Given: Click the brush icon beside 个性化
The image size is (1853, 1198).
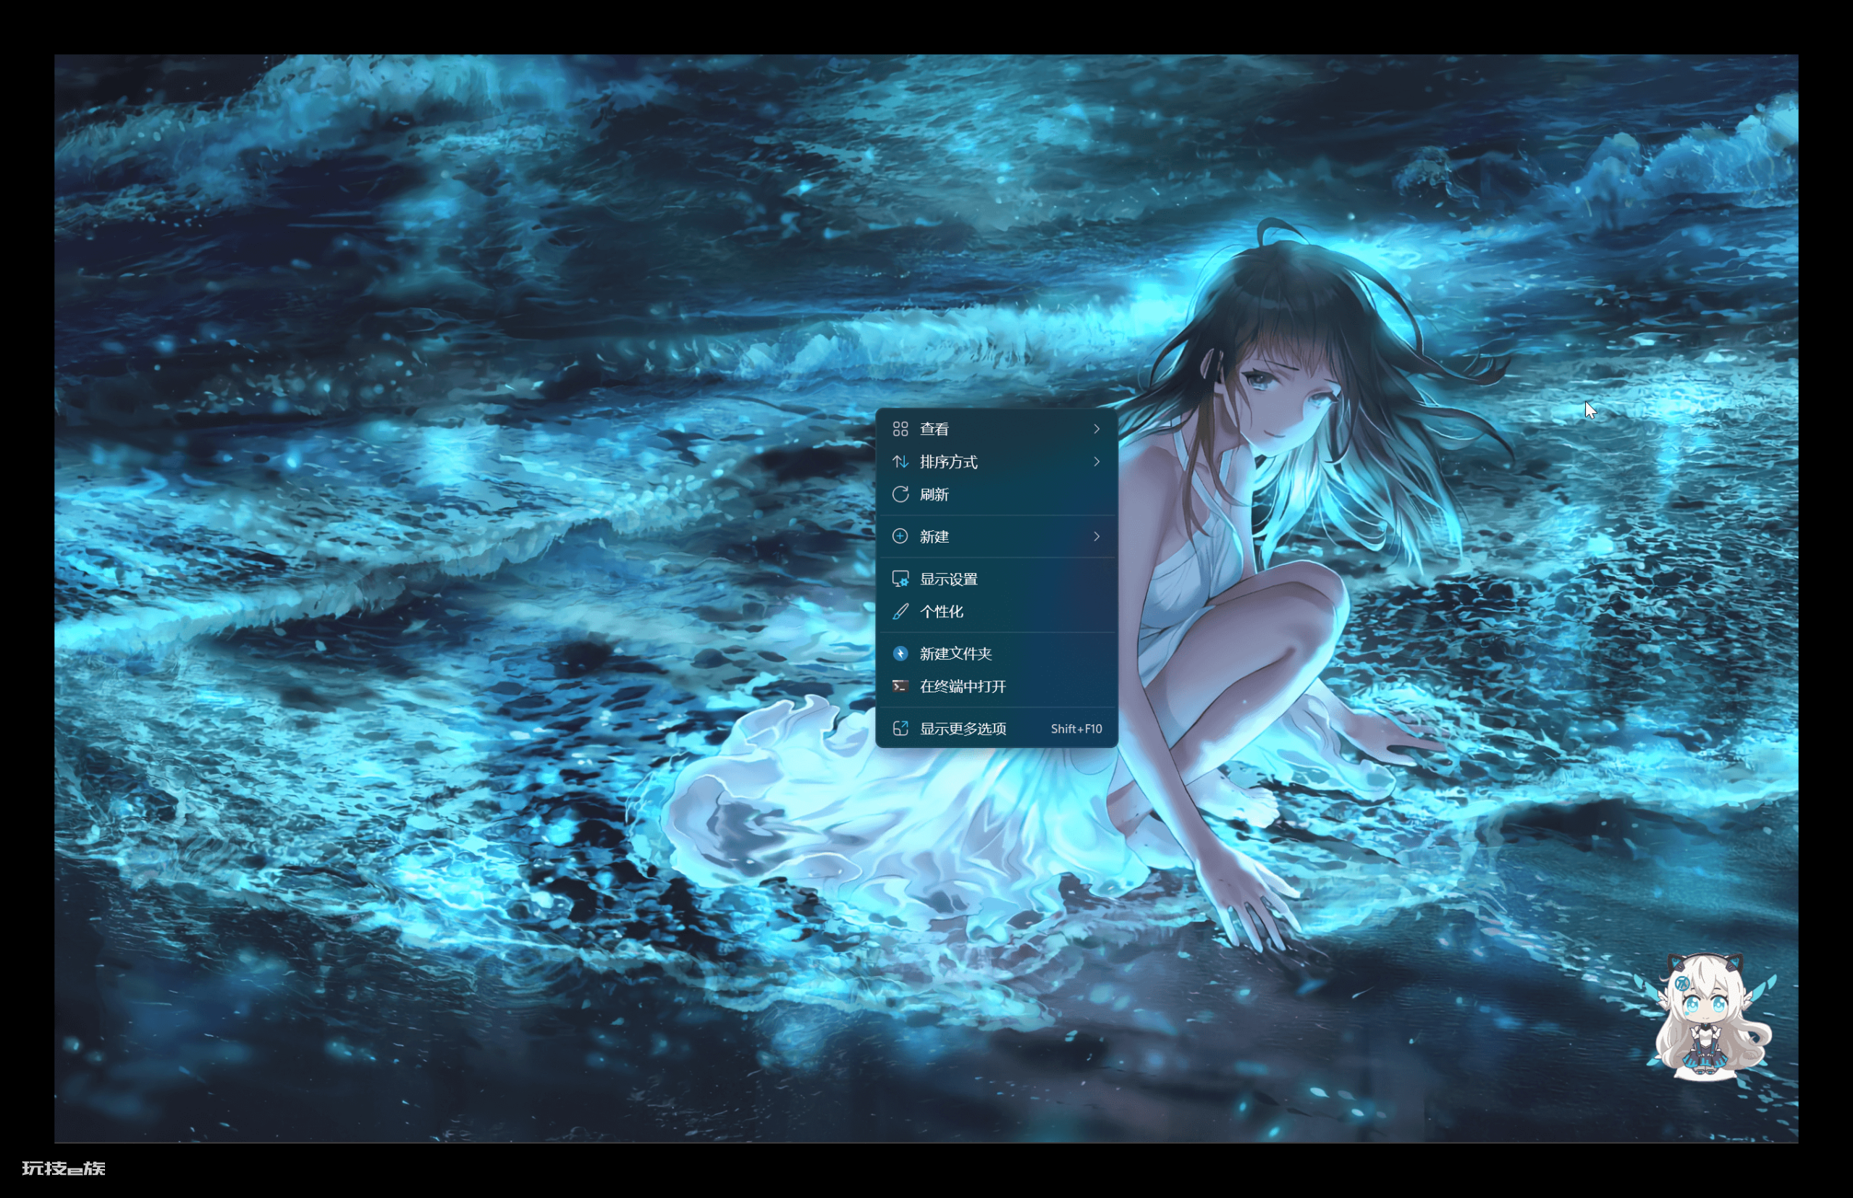Looking at the screenshot, I should tap(900, 611).
